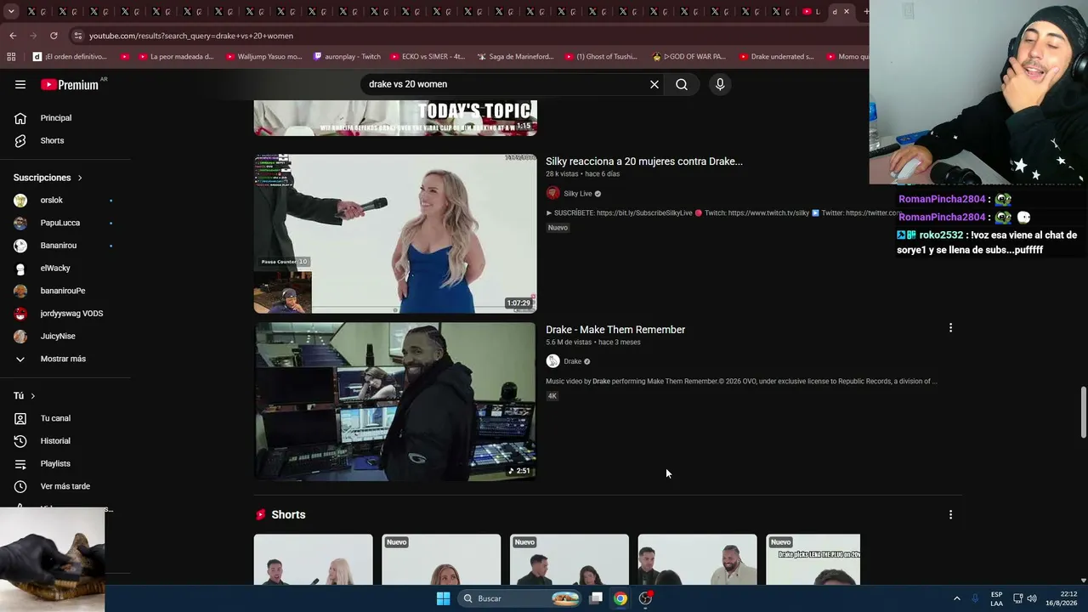Open the 'auronplay - Twitch' bookmark

[x=347, y=57]
